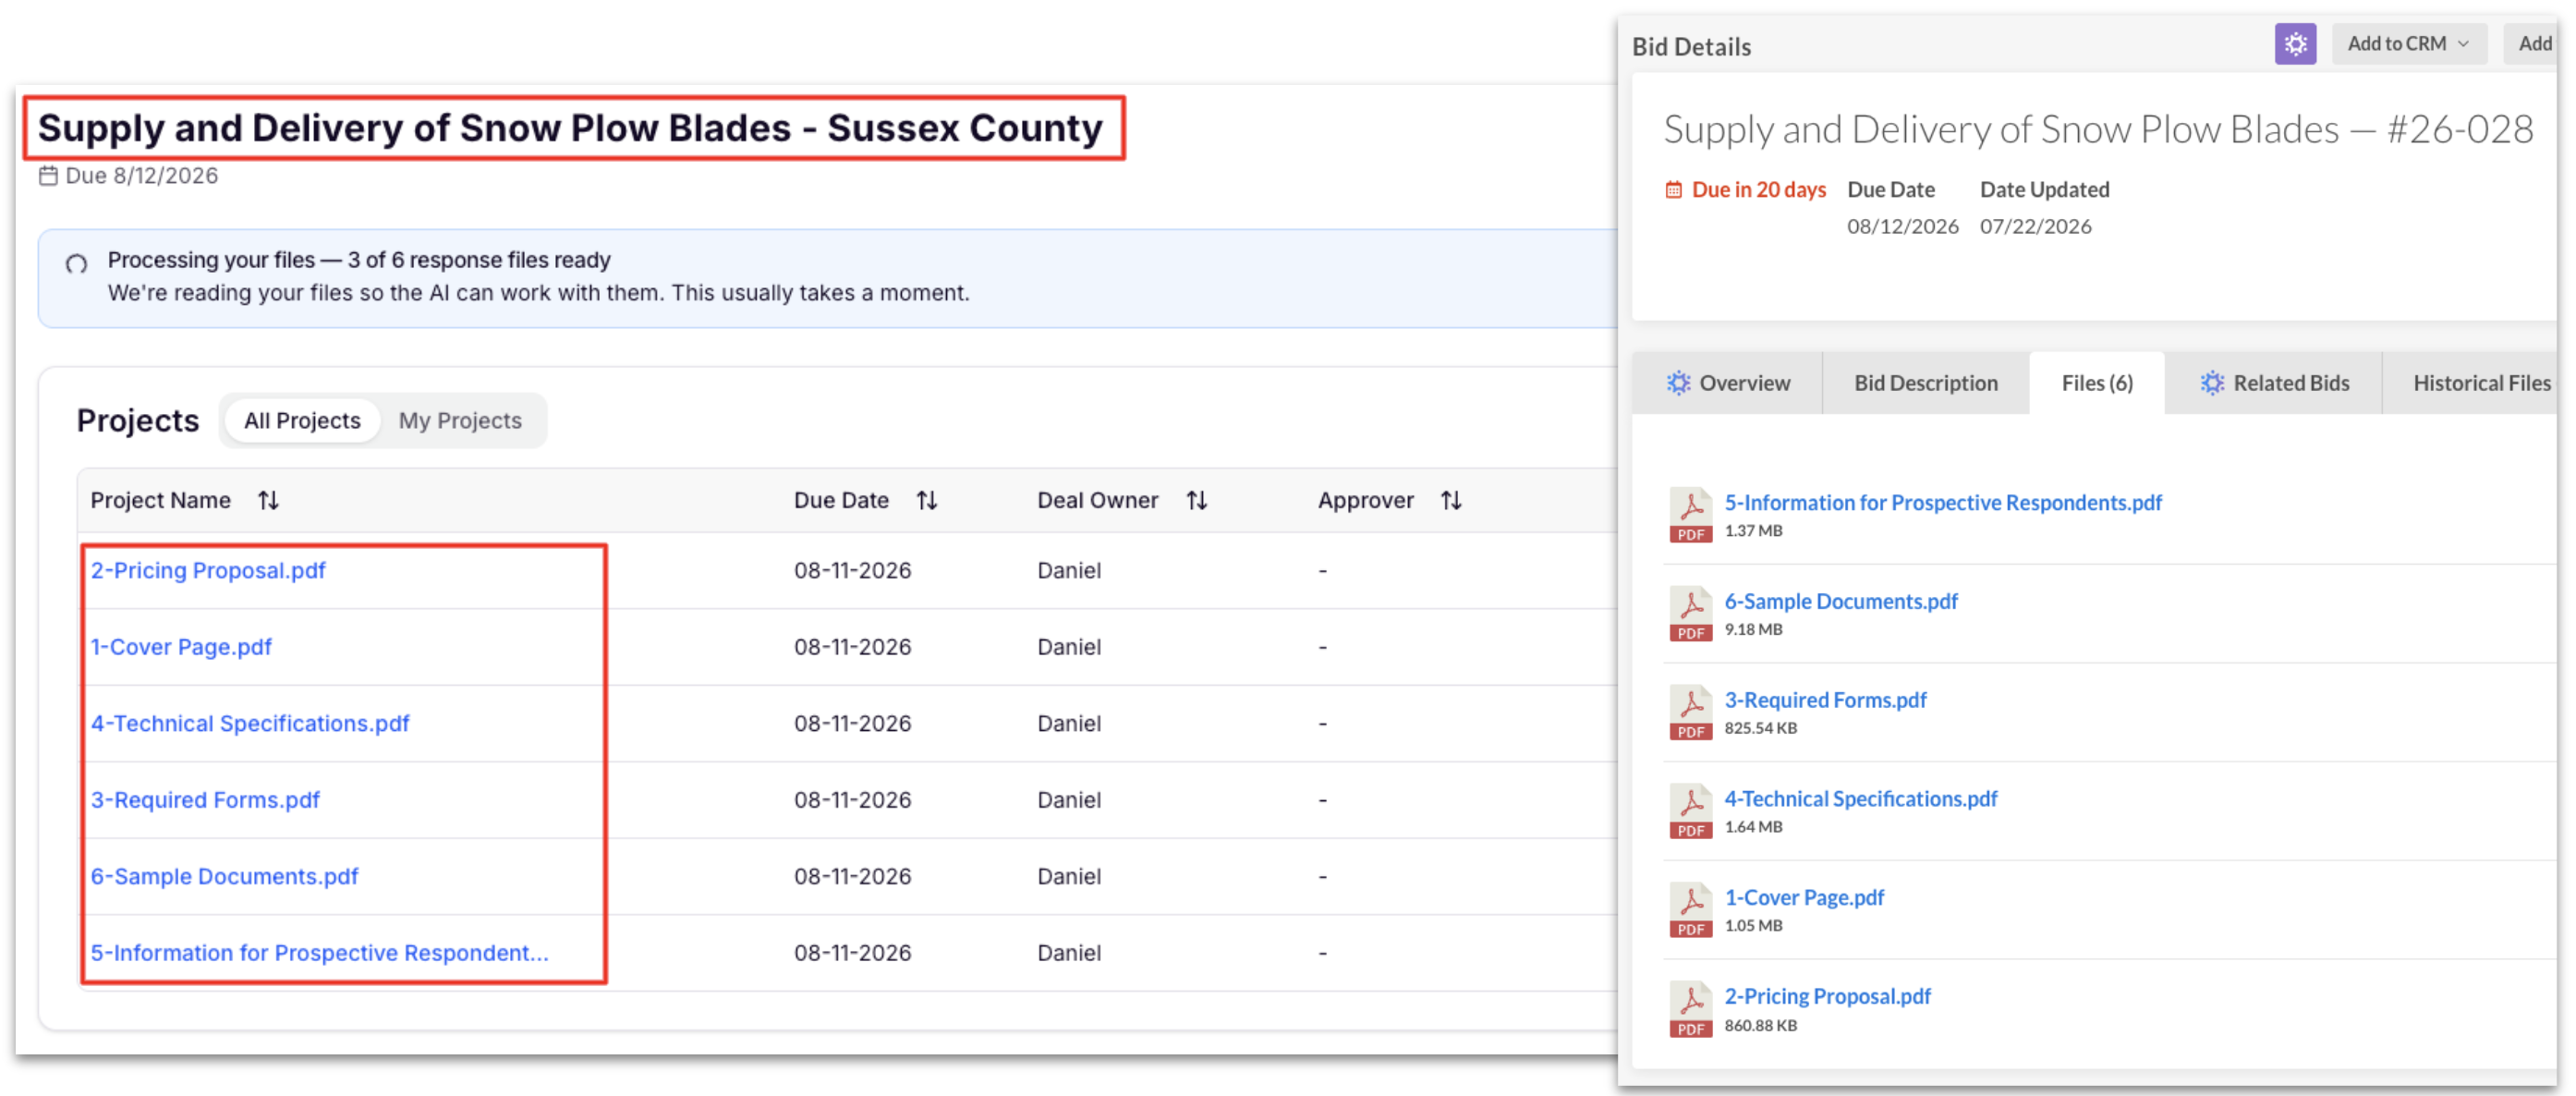
Task: Click the processing spinner icon in the banner
Action: [x=76, y=264]
